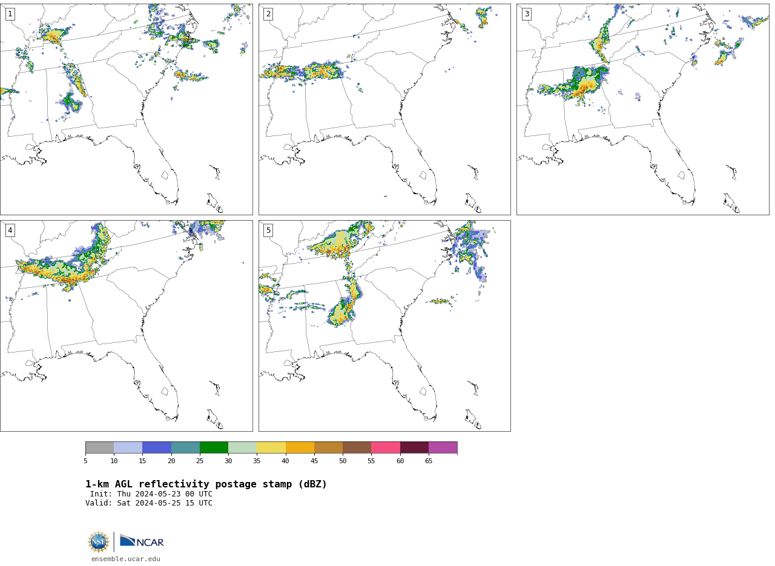Viewport: 775px width, 566px height.
Task: Select the maroon 60-65 dBZ swatch
Action: coord(414,447)
